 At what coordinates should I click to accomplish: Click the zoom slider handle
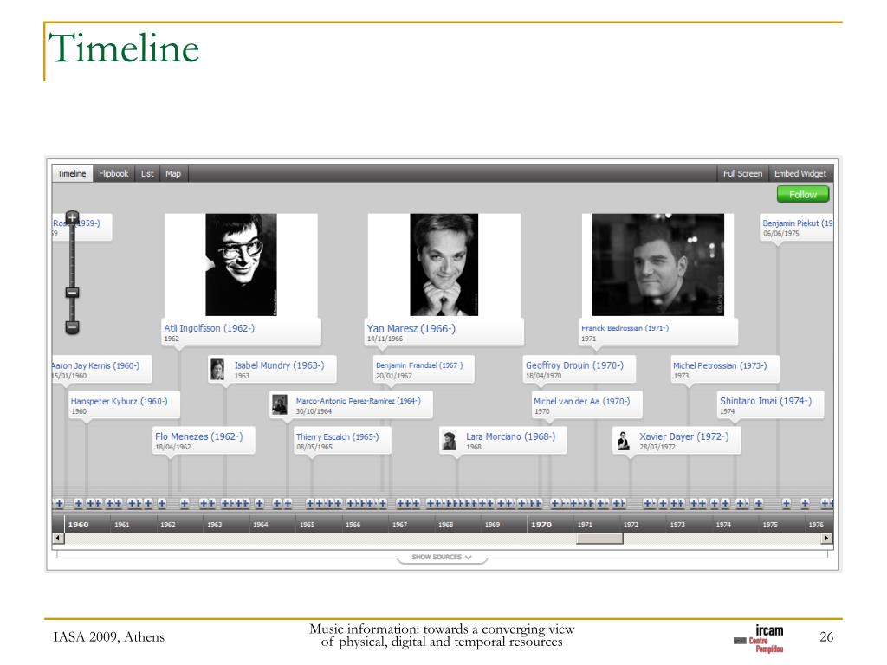pyautogui.click(x=73, y=293)
